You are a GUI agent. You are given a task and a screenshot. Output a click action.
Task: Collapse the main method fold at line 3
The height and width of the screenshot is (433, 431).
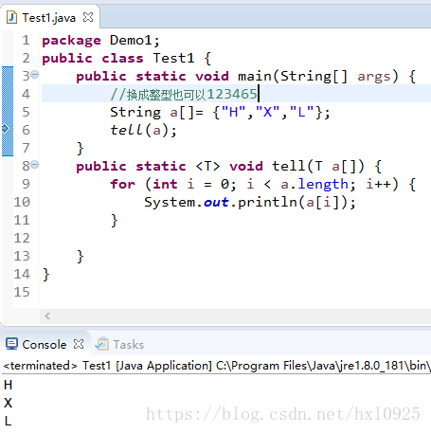35,75
